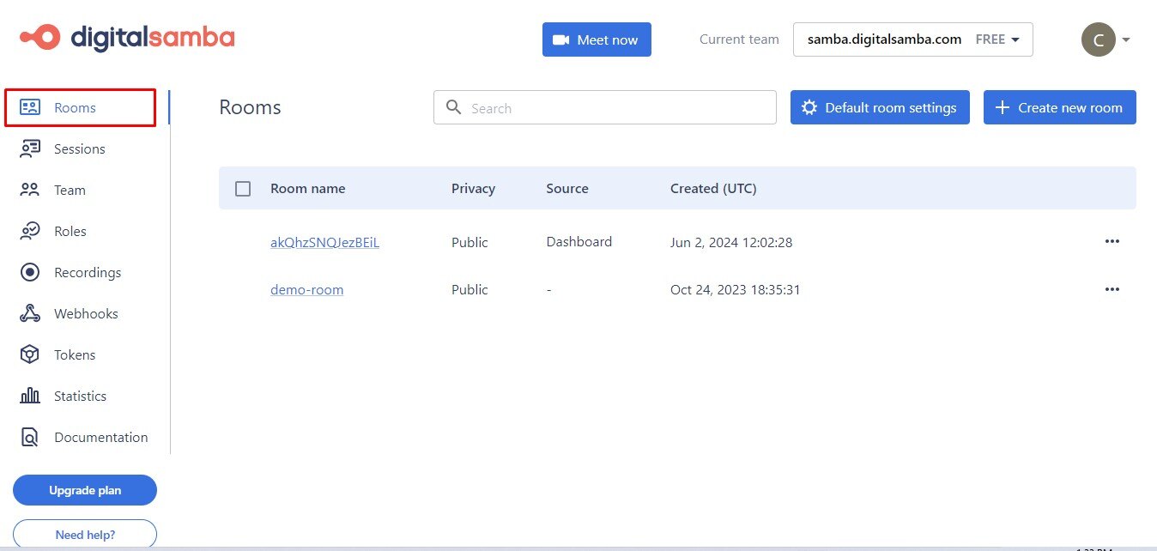Click the Team sidebar icon
This screenshot has width=1157, height=551.
[x=30, y=190]
